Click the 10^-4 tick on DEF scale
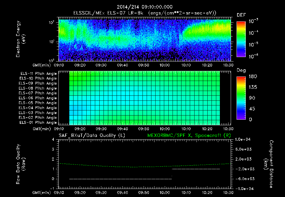 (x=254, y=33)
